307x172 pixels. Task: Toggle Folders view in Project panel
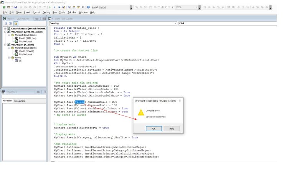click(x=15, y=23)
